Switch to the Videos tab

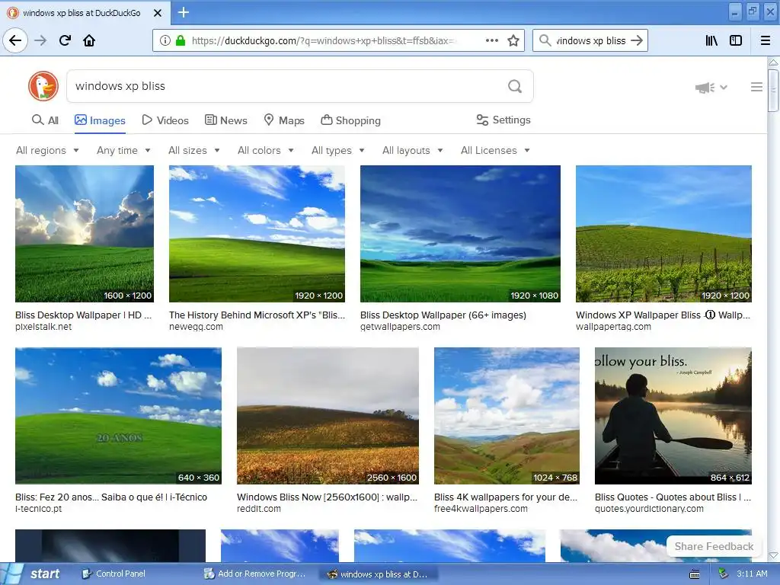point(165,120)
